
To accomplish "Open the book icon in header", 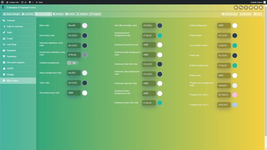I will pyautogui.click(x=261, y=7).
